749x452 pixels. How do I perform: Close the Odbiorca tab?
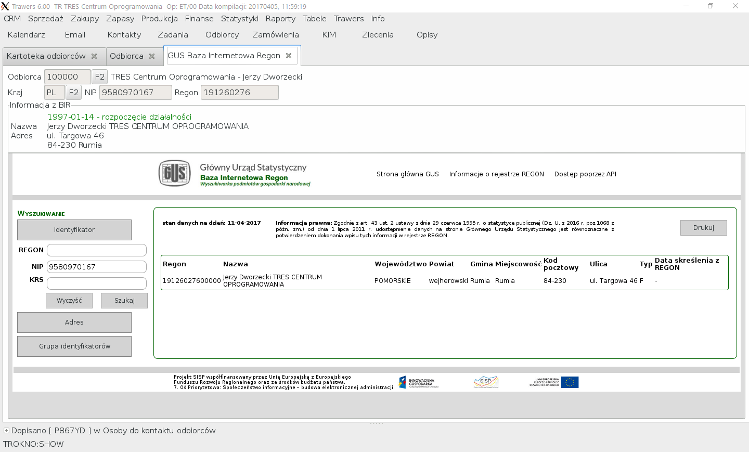pyautogui.click(x=152, y=56)
